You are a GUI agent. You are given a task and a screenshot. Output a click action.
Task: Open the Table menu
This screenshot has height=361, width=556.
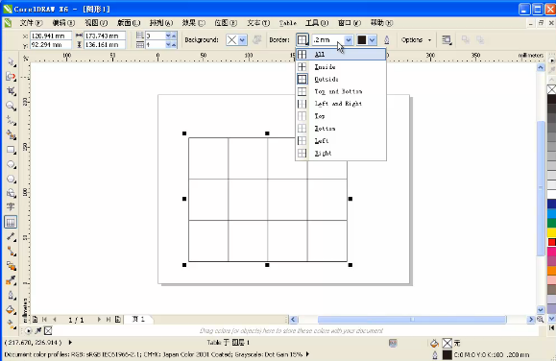point(287,23)
